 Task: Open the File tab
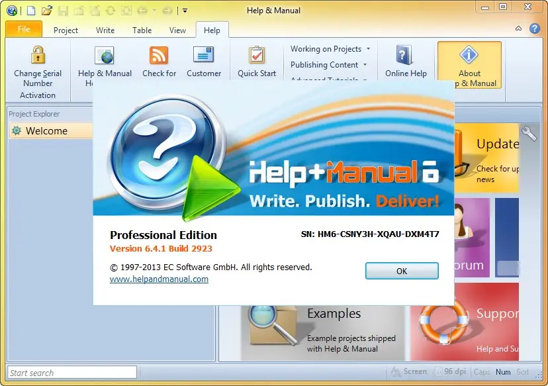tap(24, 29)
